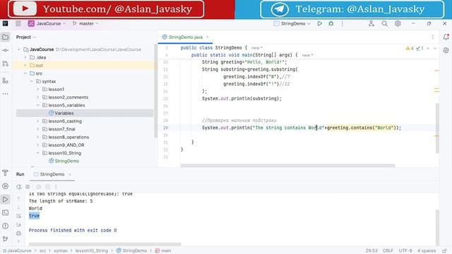
Task: Debug StringDemo with the bug icon
Action: 331,23
